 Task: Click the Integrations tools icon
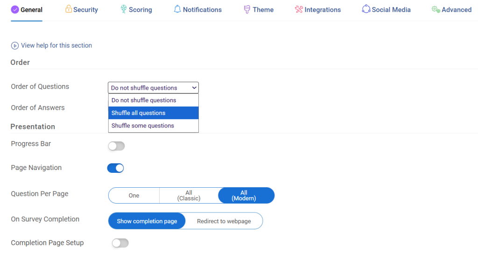pos(299,9)
